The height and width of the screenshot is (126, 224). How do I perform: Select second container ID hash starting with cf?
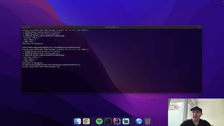[x=51, y=65]
